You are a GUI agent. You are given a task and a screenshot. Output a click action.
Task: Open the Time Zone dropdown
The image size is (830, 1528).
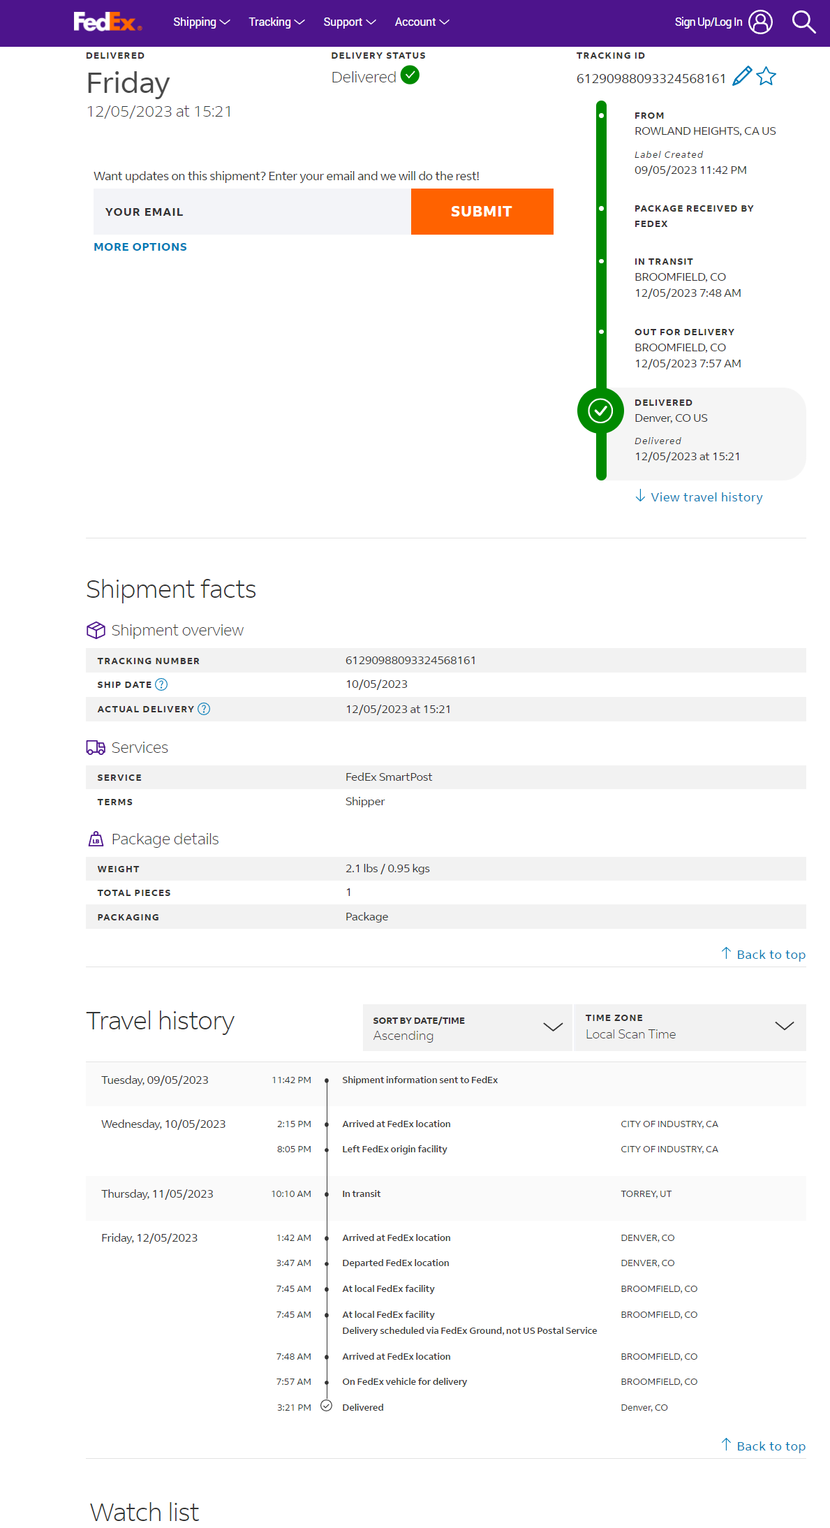tap(690, 1027)
